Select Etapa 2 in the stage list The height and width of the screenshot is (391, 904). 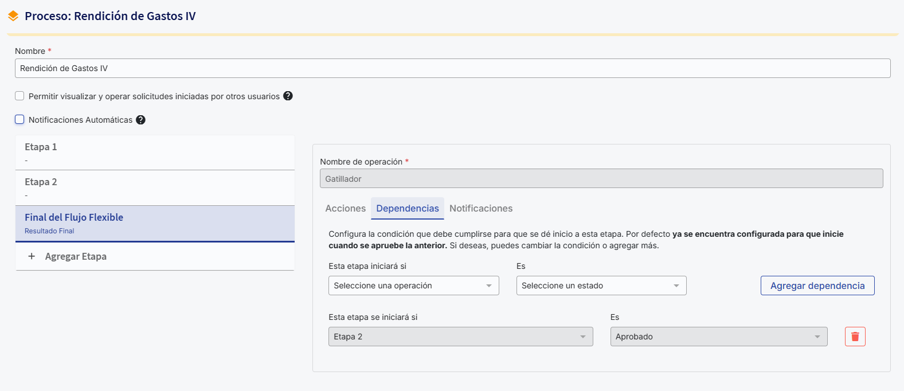(155, 187)
